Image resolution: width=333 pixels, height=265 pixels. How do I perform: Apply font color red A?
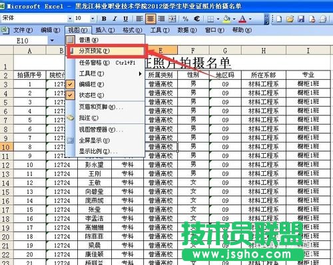pyautogui.click(x=242, y=19)
